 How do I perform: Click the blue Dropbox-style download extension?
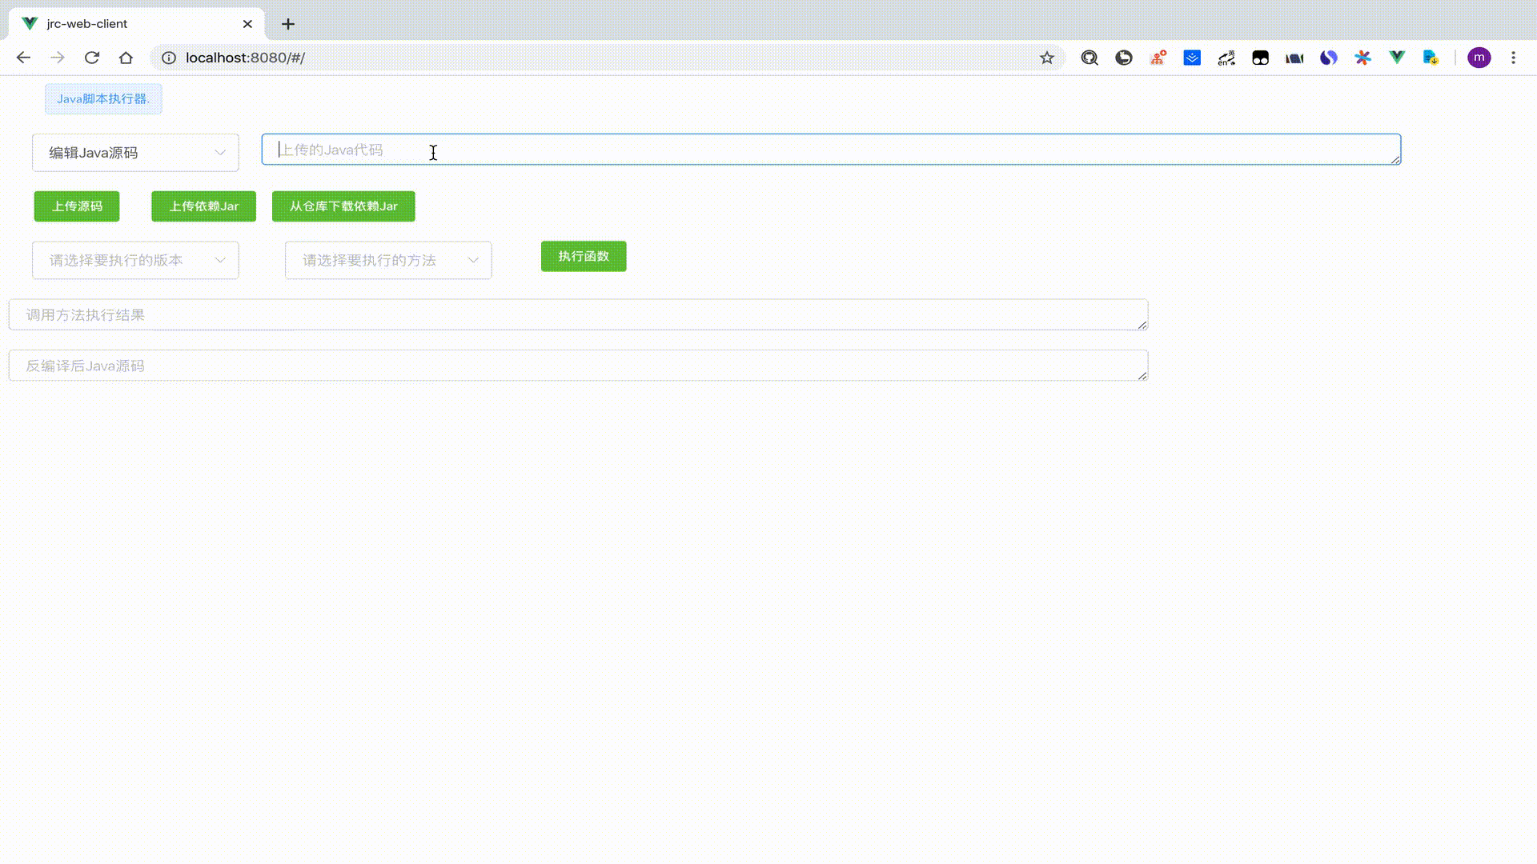(x=1192, y=58)
